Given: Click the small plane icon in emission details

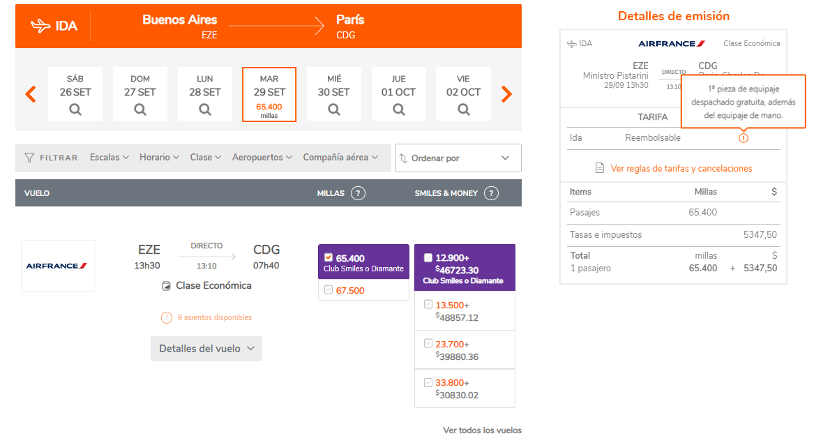Looking at the screenshot, I should 572,44.
